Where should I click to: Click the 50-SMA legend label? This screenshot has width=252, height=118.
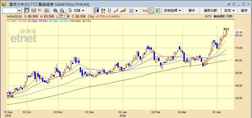(58, 21)
